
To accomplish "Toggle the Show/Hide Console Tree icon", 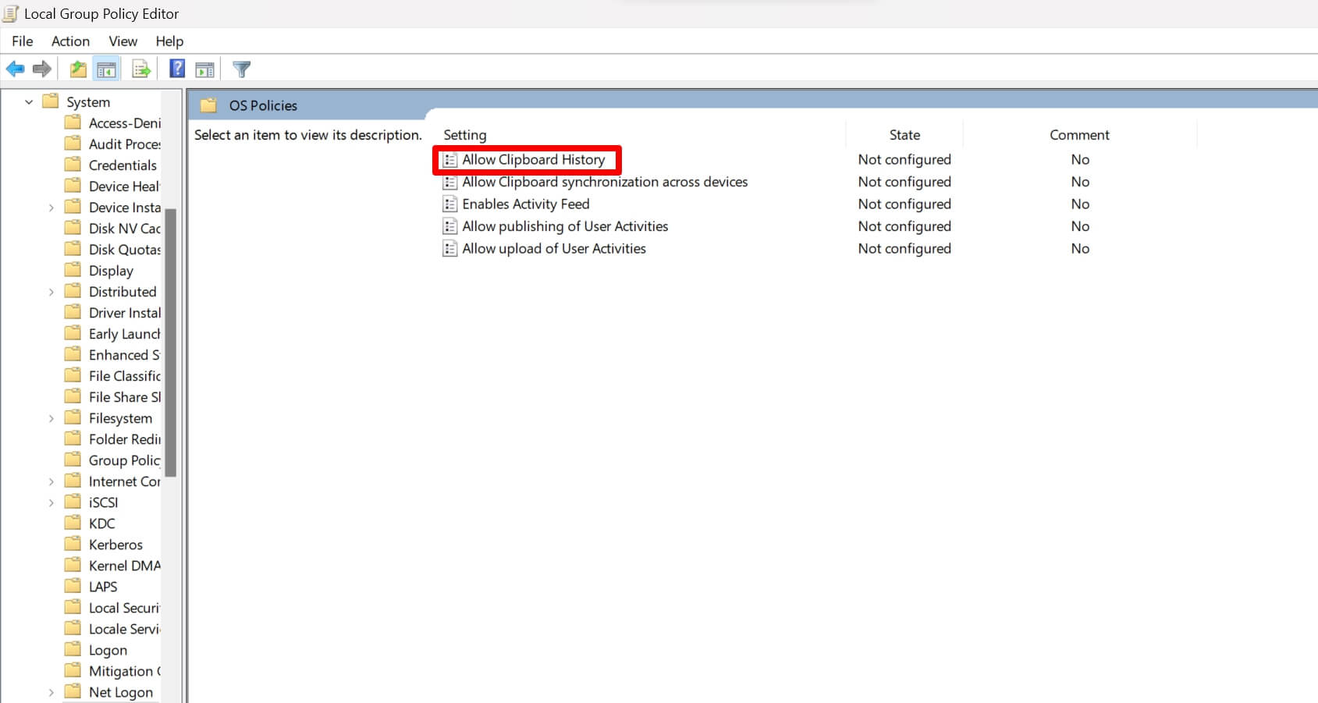I will tap(107, 69).
